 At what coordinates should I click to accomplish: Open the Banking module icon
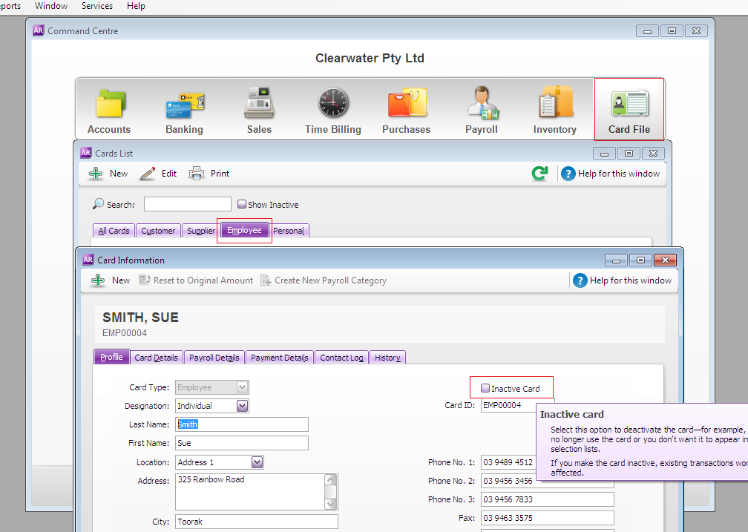point(185,105)
